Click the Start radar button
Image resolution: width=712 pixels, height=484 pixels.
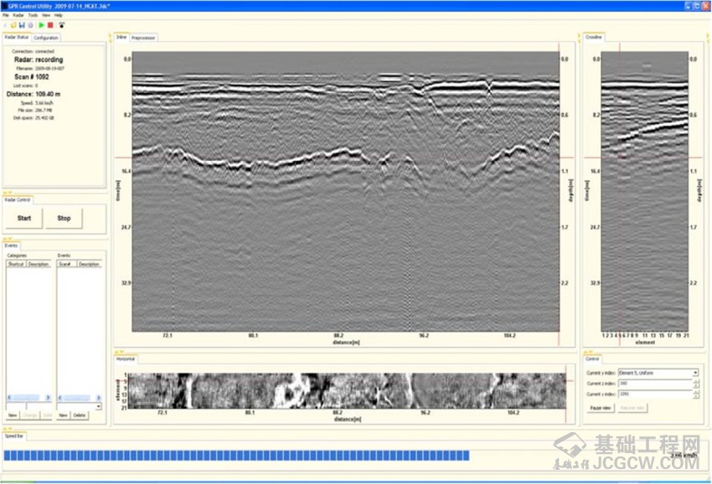[24, 219]
